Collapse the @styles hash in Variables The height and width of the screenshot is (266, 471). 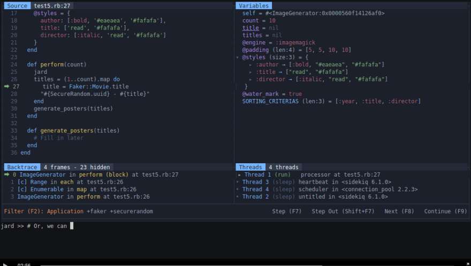click(237, 57)
